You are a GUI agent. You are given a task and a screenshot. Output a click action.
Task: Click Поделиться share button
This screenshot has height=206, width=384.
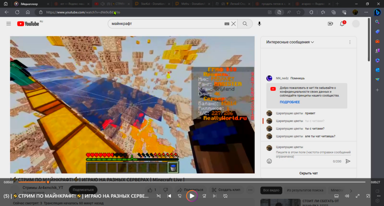190,190
